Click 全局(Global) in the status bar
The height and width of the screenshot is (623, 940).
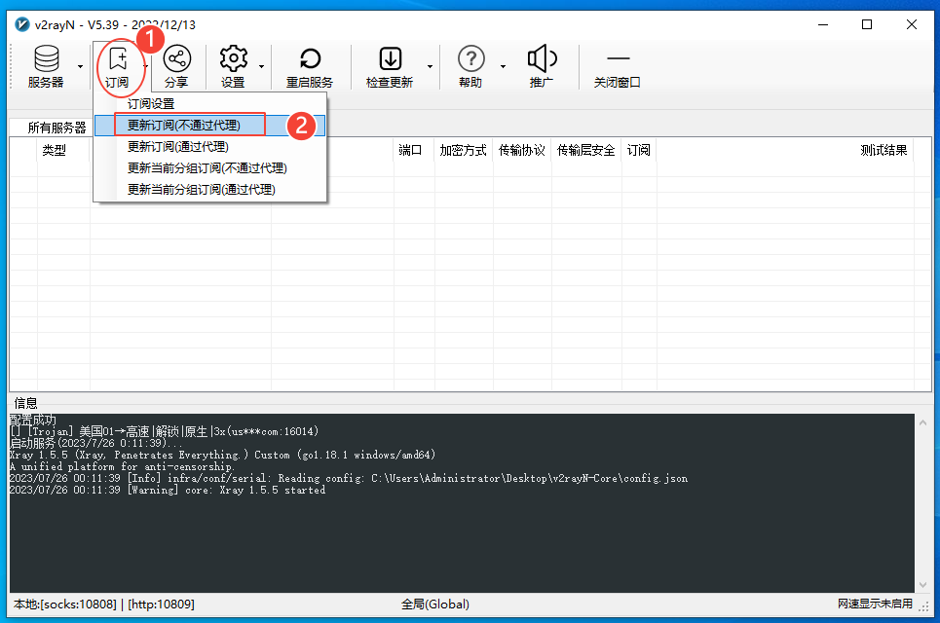tap(434, 605)
